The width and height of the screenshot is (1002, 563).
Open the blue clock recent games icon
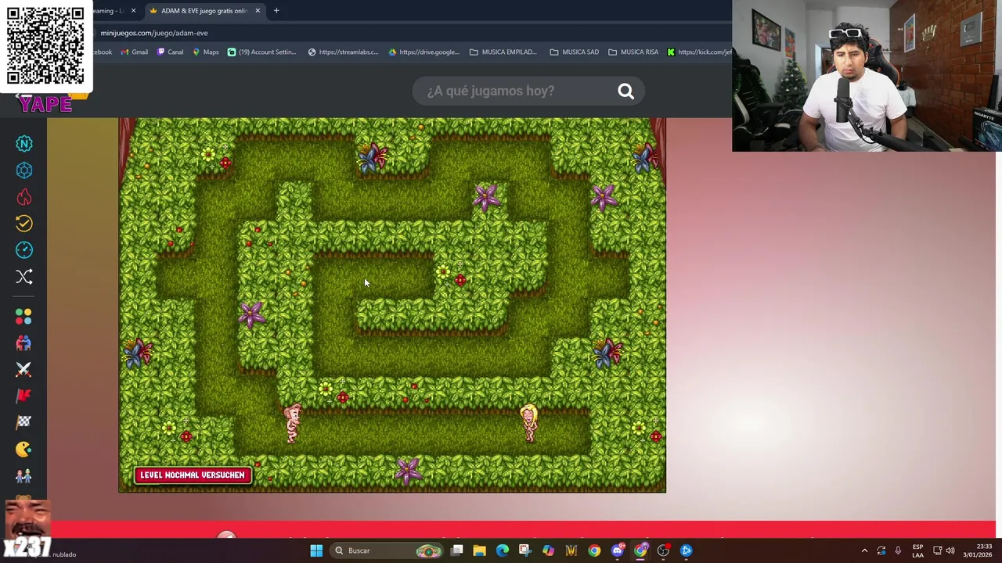tap(24, 250)
